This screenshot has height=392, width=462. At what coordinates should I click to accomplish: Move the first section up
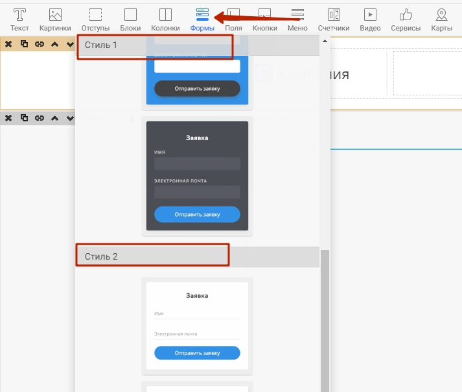pos(55,44)
